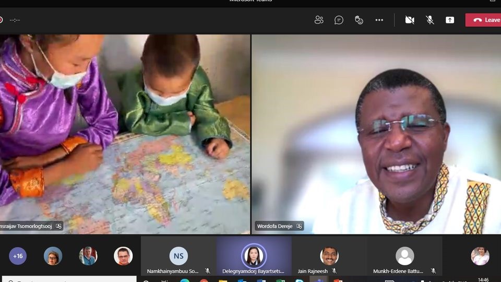Open the reactions and raise hand menu

359,20
